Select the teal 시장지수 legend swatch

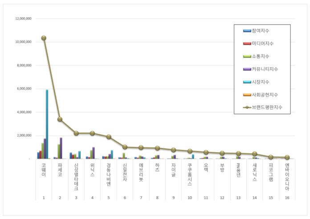[x=247, y=82]
